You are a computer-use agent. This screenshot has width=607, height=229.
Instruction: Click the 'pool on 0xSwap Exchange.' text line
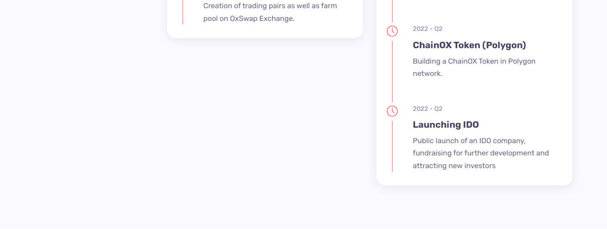click(x=249, y=19)
